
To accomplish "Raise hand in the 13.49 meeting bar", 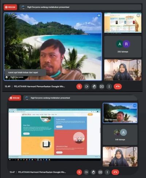I will pyautogui.click(x=94, y=87).
